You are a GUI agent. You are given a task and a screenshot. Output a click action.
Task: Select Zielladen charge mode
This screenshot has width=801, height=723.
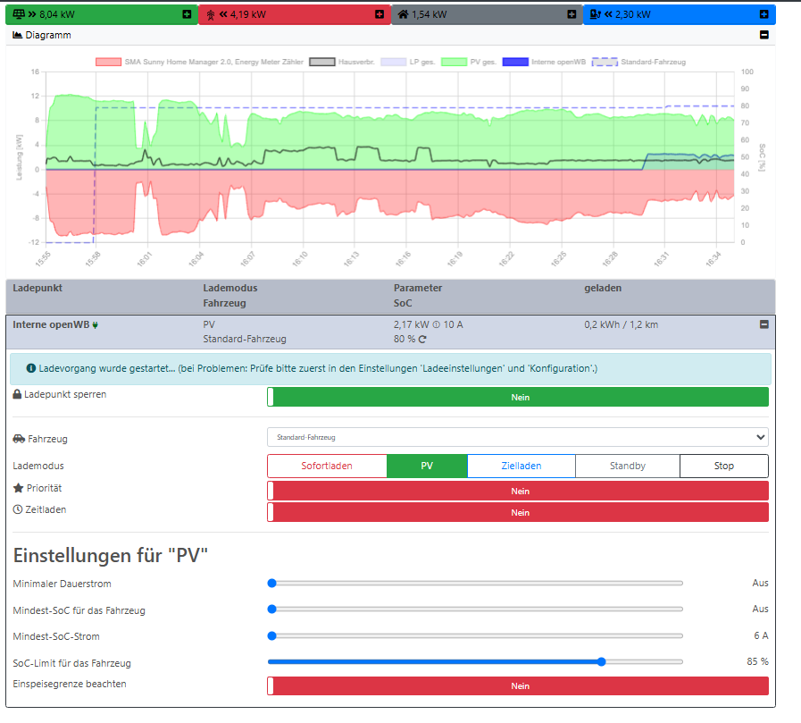pyautogui.click(x=521, y=466)
